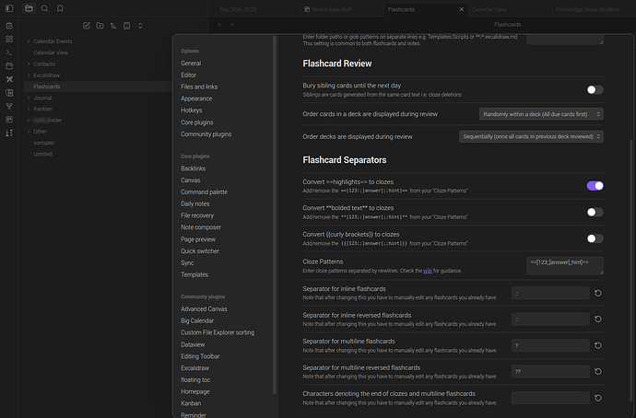Open the bookmarks icon in the sidebar header
The height and width of the screenshot is (418, 636).
(x=60, y=8)
